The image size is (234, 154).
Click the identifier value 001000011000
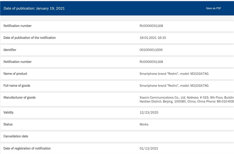[151, 50]
